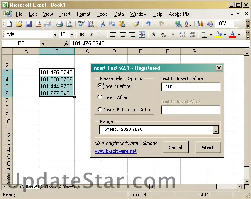Viewport: 251px width, 199px height.
Task: Click the Borders button
Action: coord(204,35)
